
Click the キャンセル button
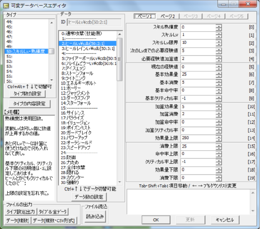[x=225, y=219]
